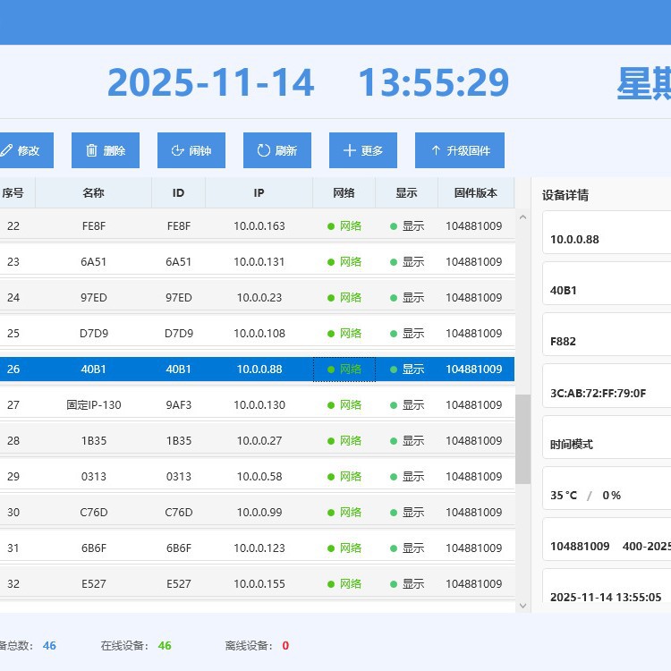Click the 删除 (delete) button

point(106,150)
